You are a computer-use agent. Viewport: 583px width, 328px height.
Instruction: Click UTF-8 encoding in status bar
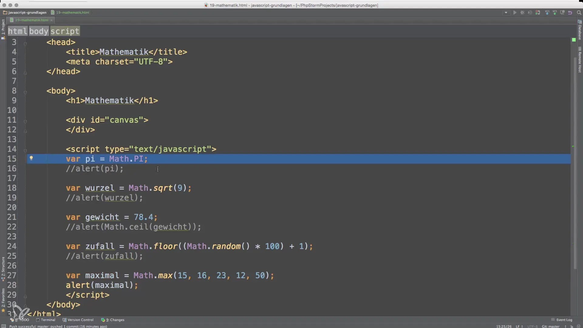tap(532, 326)
